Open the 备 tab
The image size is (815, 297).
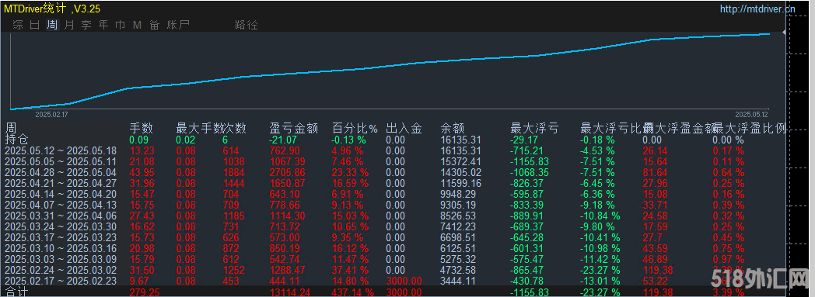pos(155,25)
